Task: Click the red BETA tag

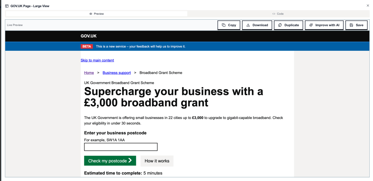Action: [87, 46]
